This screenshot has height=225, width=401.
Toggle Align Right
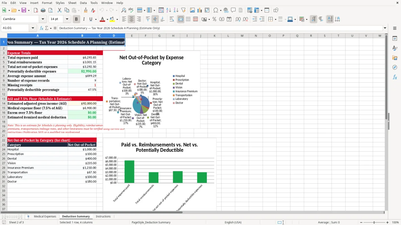[139, 19]
